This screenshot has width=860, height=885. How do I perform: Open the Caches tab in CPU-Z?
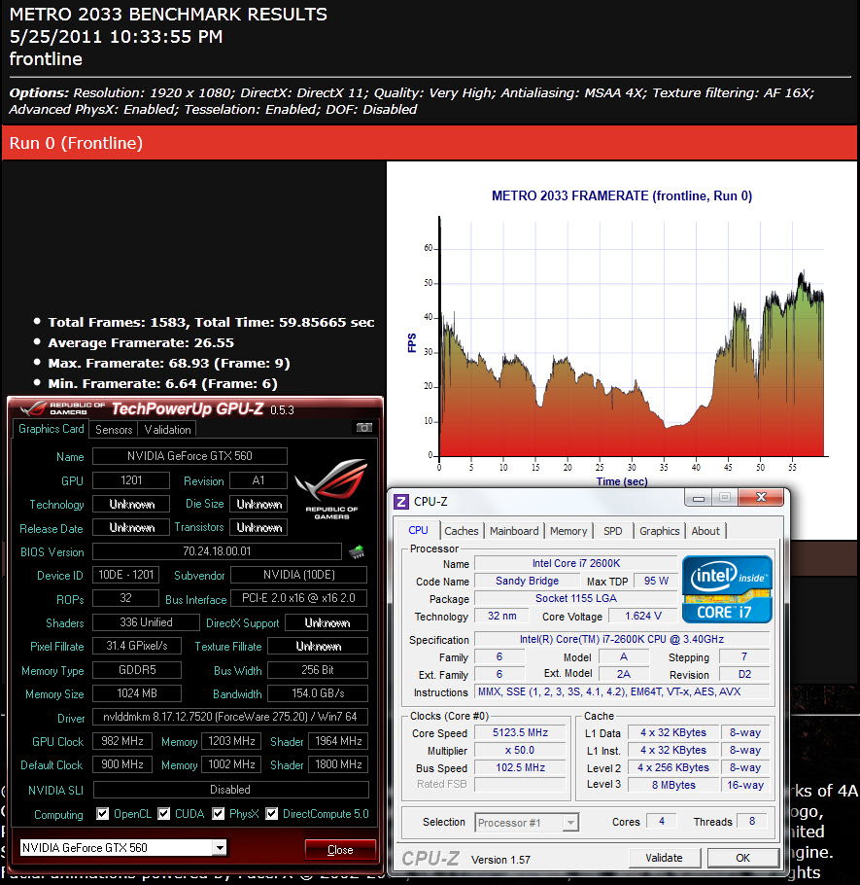[x=462, y=531]
